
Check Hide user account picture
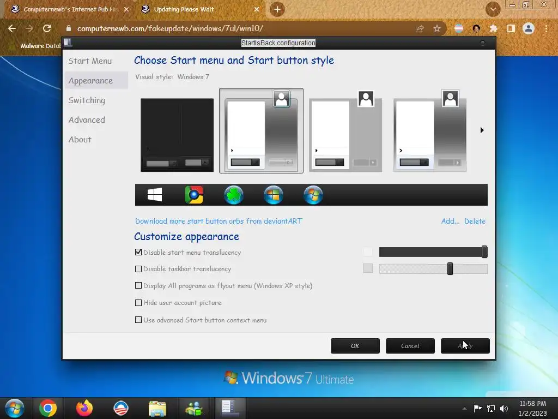(x=138, y=303)
